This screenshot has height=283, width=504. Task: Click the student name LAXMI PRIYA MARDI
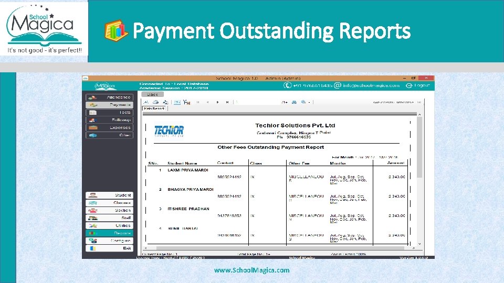pyautogui.click(x=188, y=170)
